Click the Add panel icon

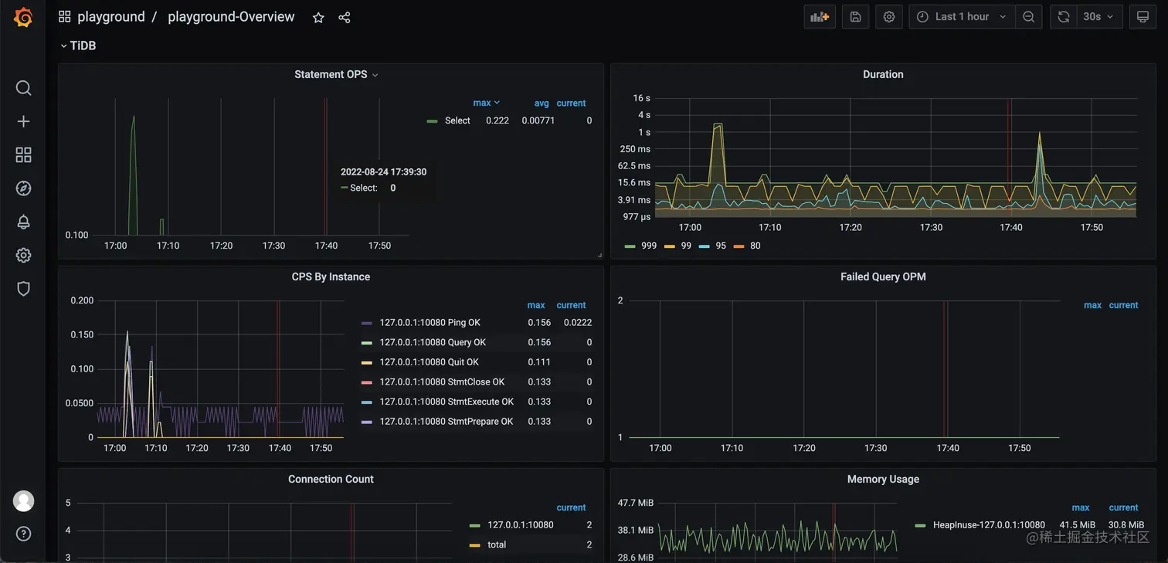click(x=820, y=17)
